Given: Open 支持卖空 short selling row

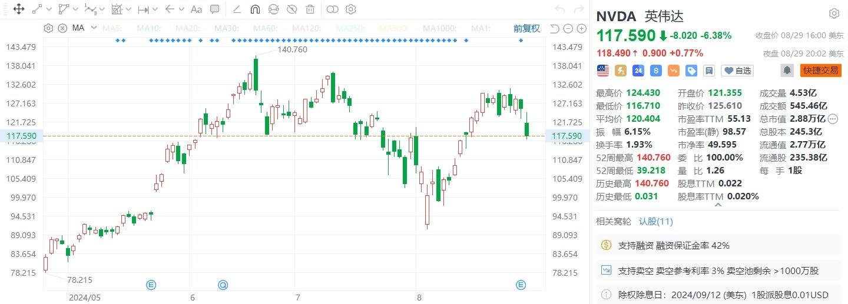Looking at the screenshot, I should click(718, 270).
